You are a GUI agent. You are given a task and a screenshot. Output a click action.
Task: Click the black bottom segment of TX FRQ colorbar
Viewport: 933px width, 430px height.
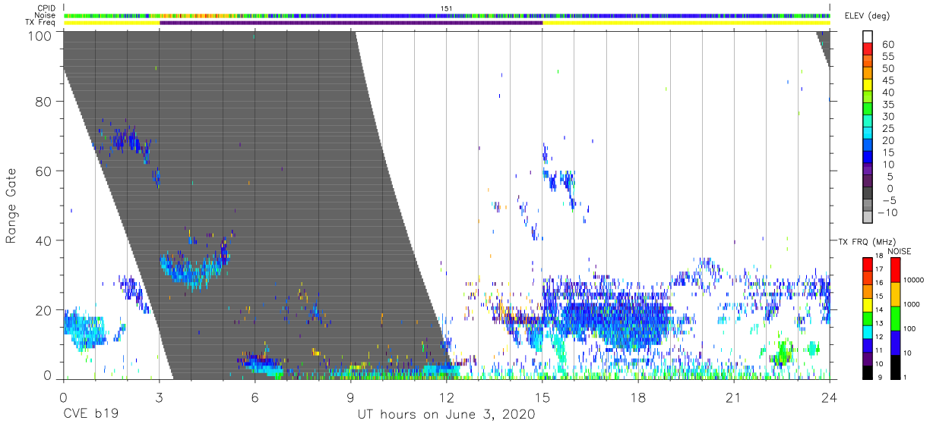868,371
